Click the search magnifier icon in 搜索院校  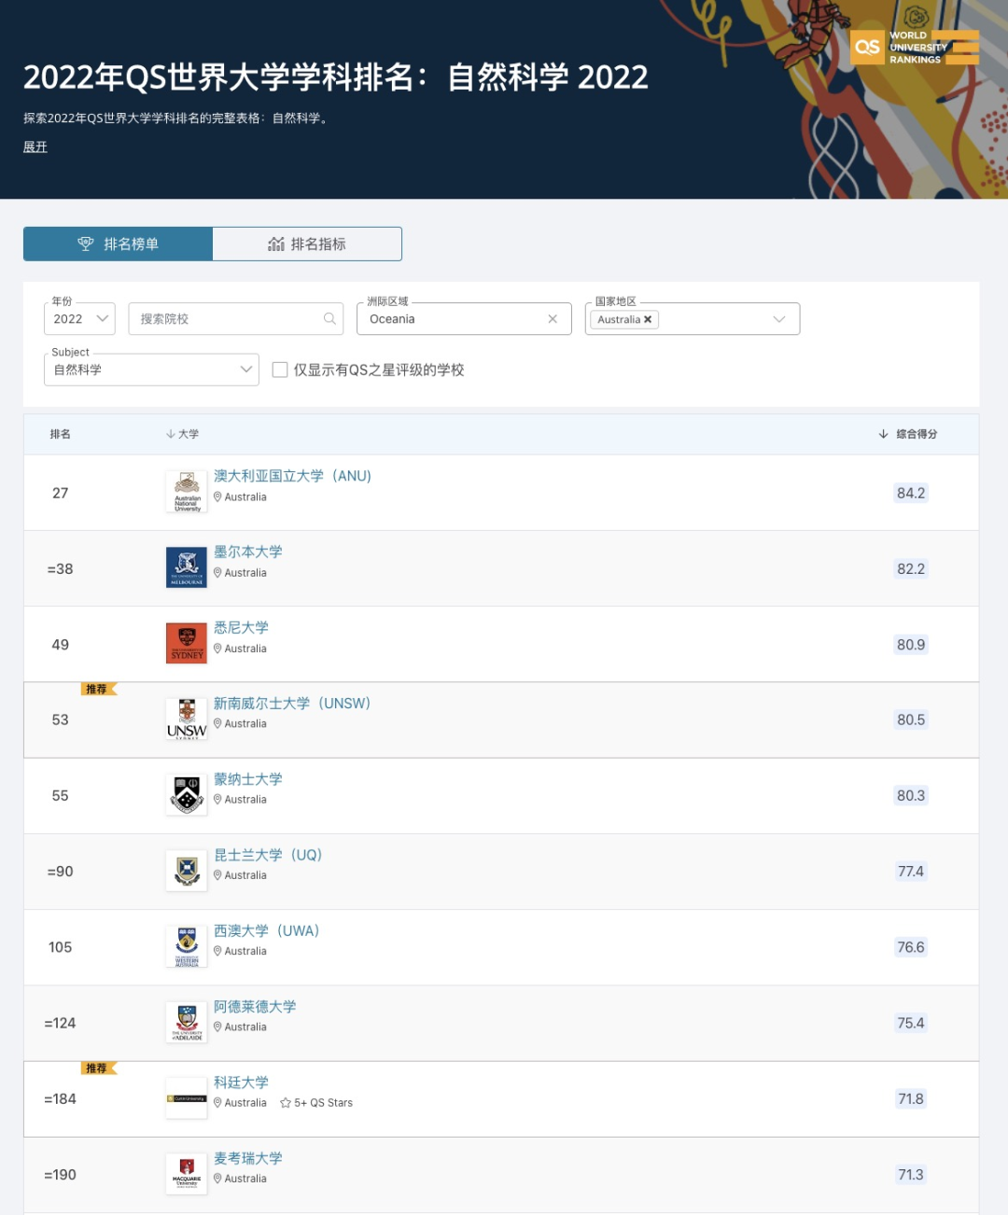(x=329, y=319)
